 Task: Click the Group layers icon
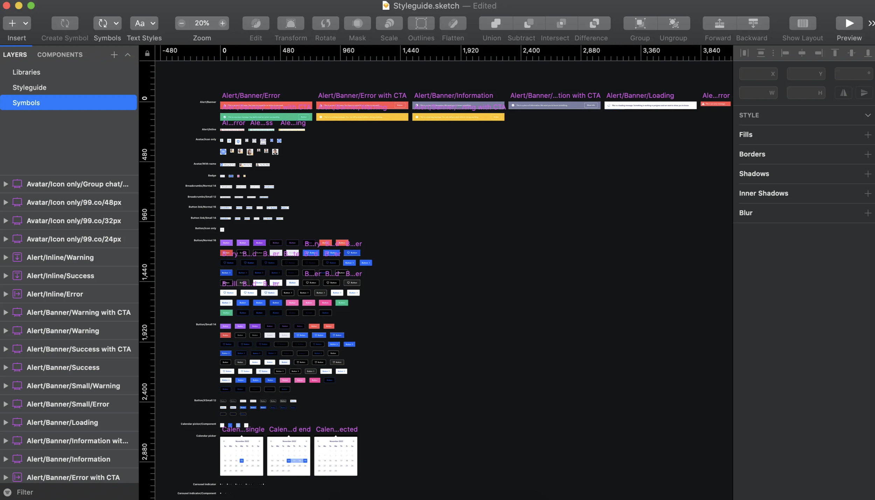(x=639, y=23)
